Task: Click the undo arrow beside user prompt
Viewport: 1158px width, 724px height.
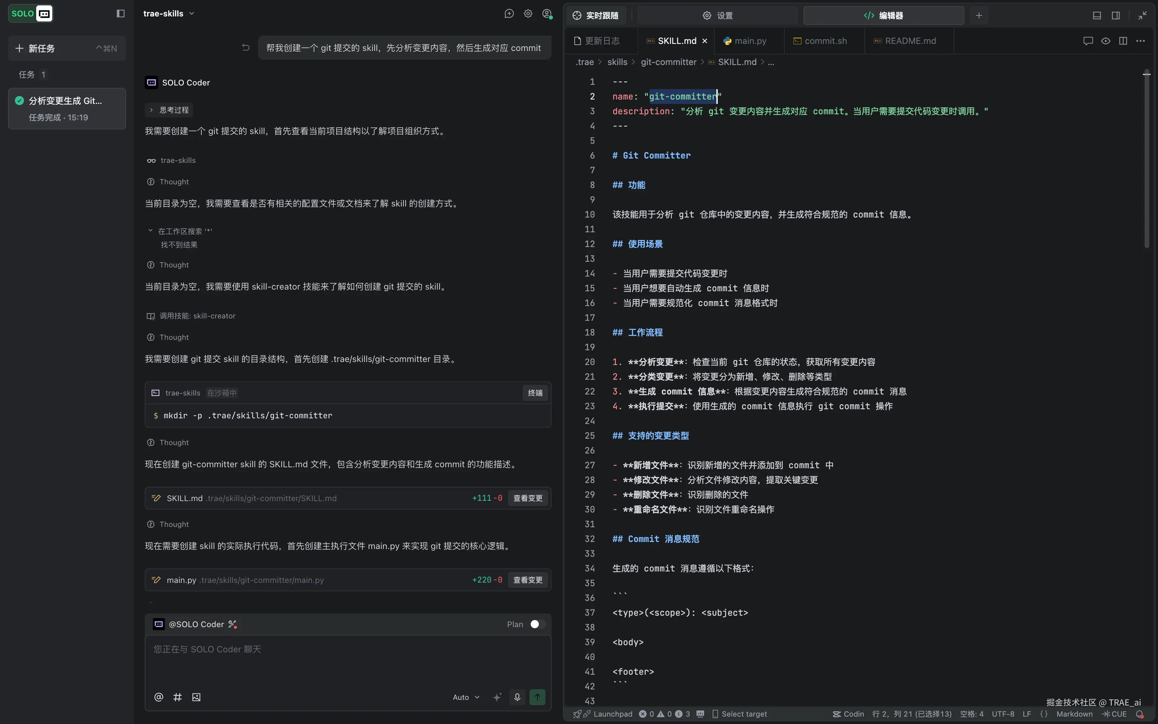Action: [246, 47]
